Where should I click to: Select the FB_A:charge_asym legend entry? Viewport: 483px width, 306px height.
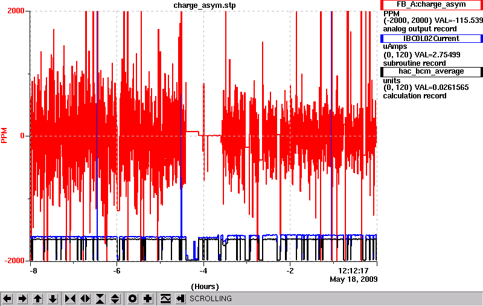431,5
